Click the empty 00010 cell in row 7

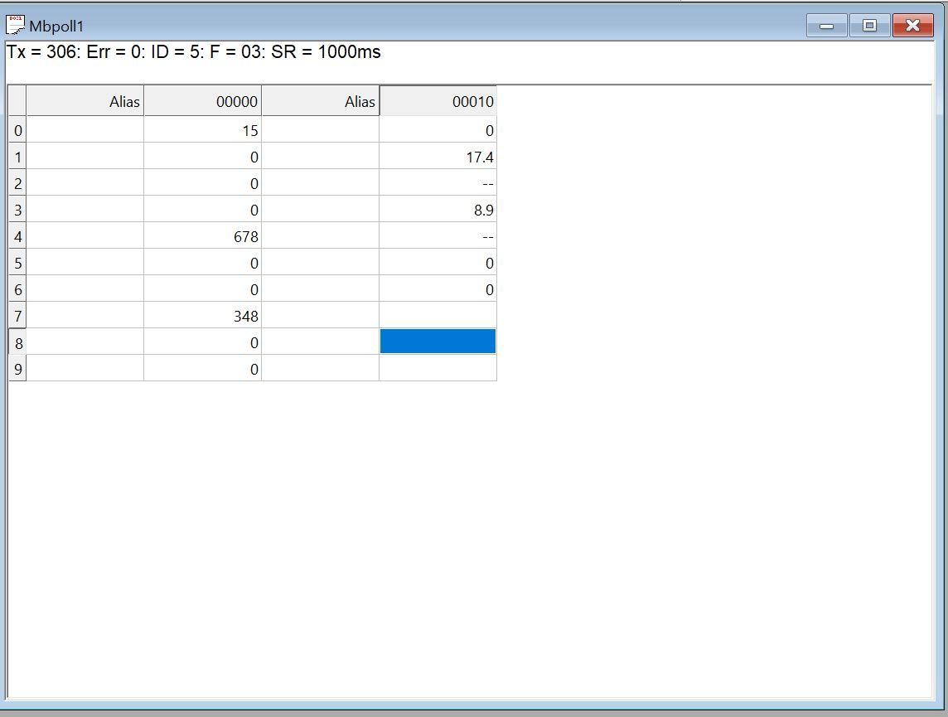tap(438, 316)
